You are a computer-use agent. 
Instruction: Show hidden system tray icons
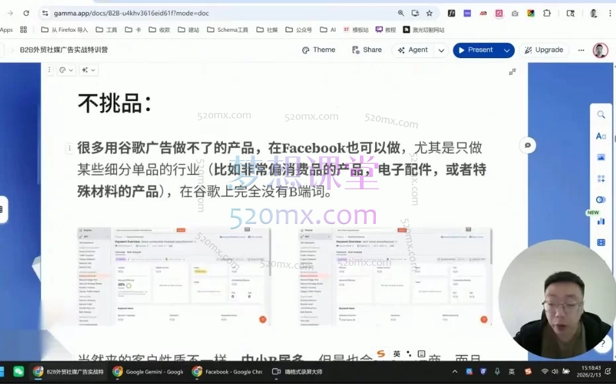click(455, 371)
